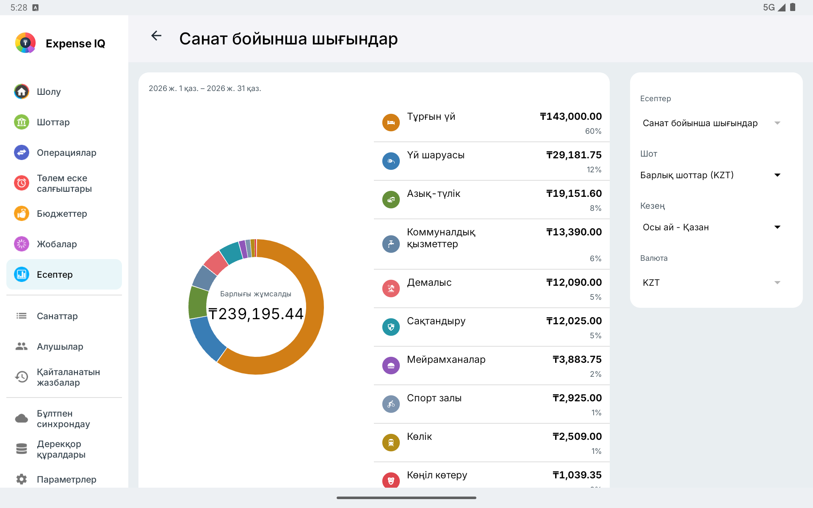Click the Дерекқор құралдары database icon

(22, 449)
